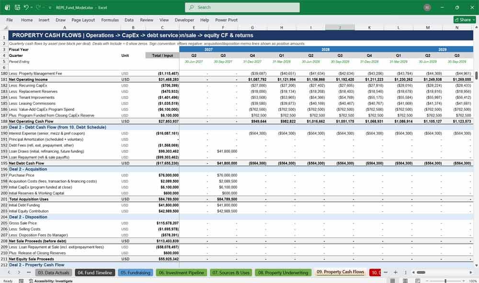Click the horizontal scrollbar left arrow
Image resolution: width=479 pixels, height=283 pixels.
tap(413, 272)
